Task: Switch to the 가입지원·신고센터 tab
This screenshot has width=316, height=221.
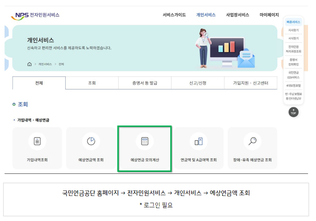Action: click(x=250, y=83)
